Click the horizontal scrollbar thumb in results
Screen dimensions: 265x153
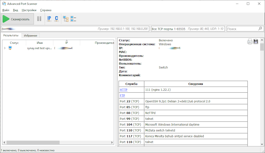point(33,142)
